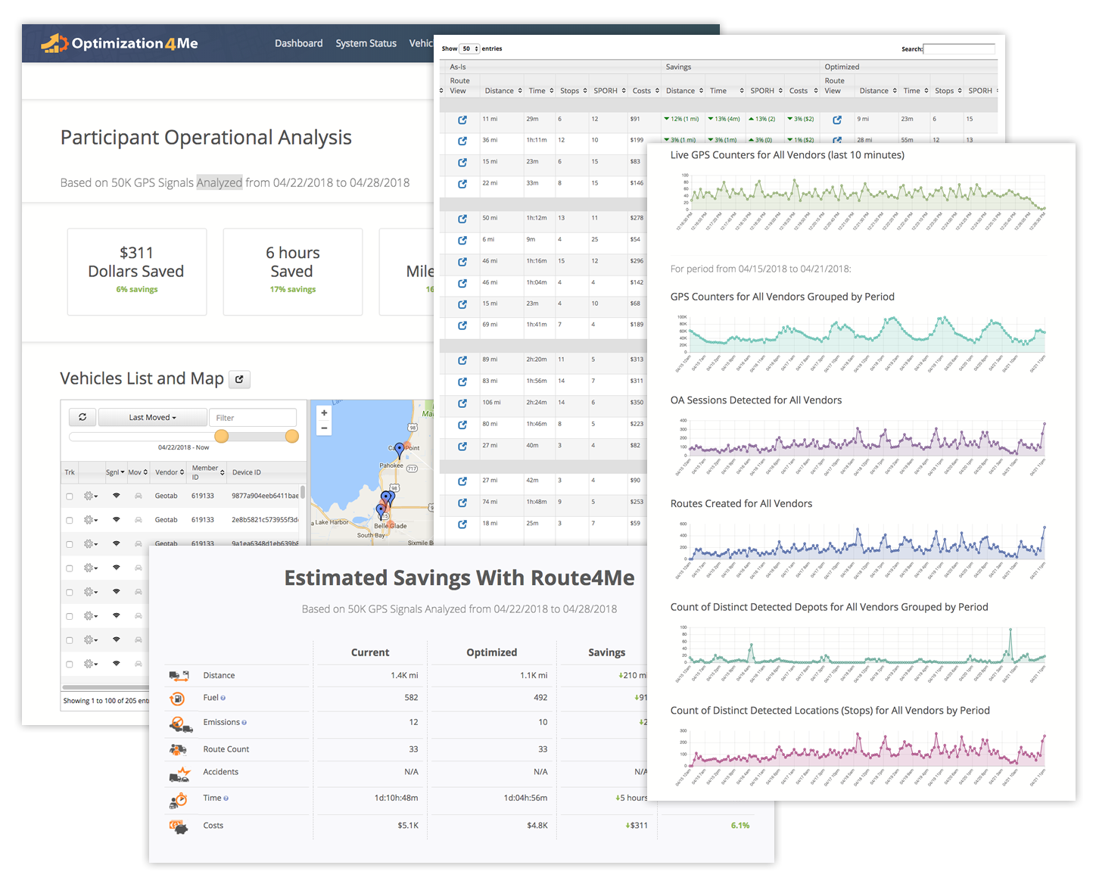1096x884 pixels.
Task: Open route view for 74 mi row
Action: pos(462,503)
